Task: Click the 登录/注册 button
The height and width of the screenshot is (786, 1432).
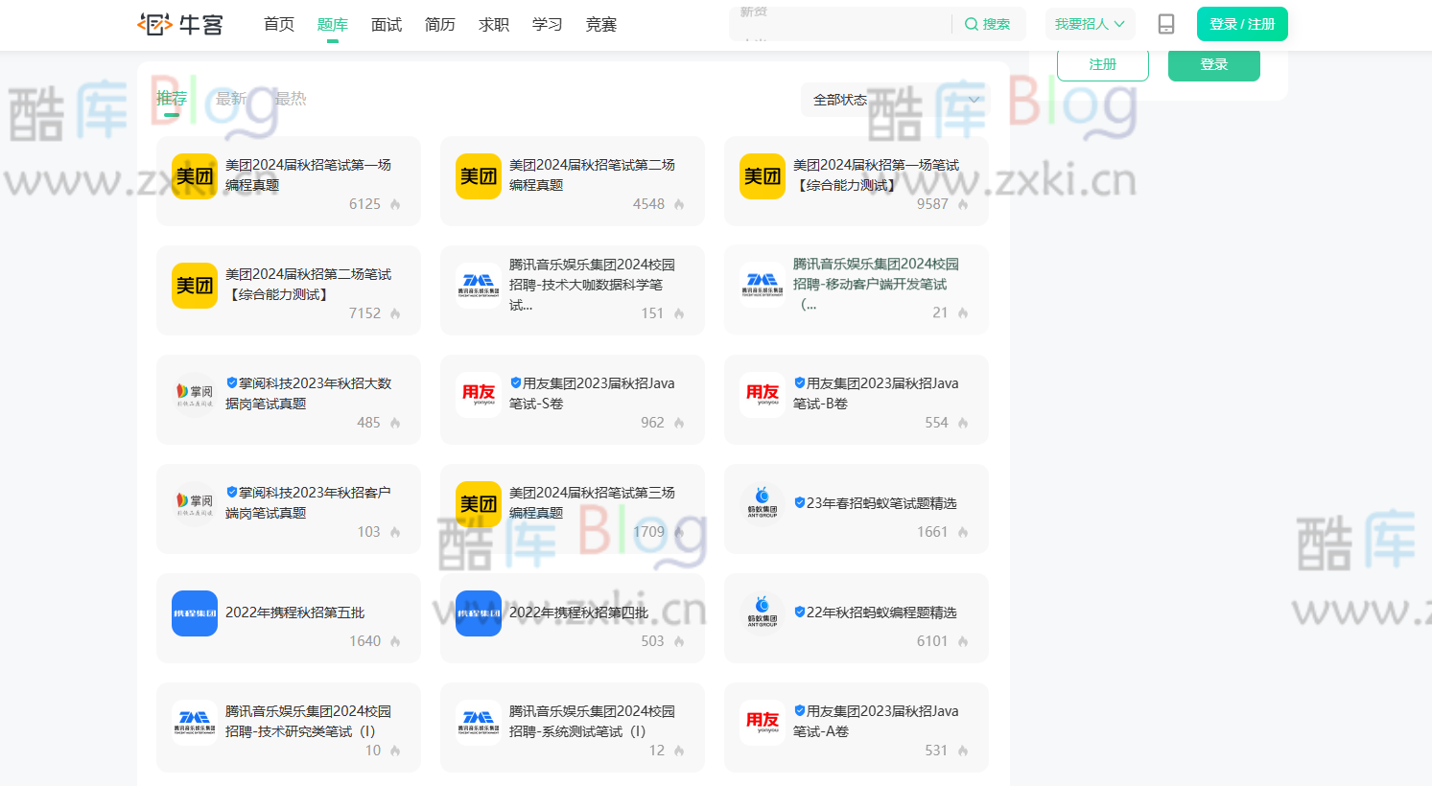Action: coord(1242,23)
